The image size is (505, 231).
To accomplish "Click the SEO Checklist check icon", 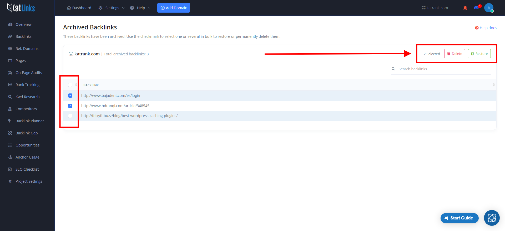I will [x=10, y=169].
